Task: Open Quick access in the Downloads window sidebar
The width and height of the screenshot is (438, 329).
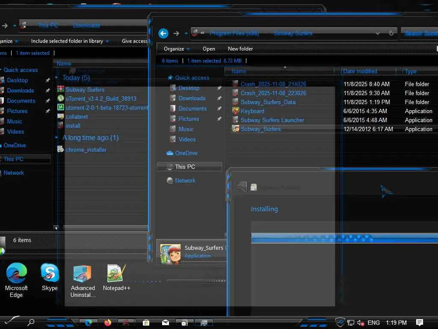Action: point(21,70)
